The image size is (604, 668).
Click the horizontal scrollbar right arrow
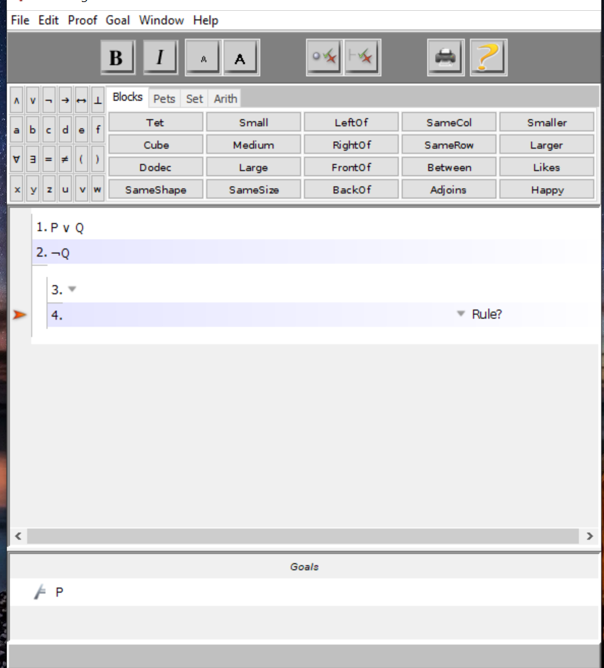click(590, 536)
